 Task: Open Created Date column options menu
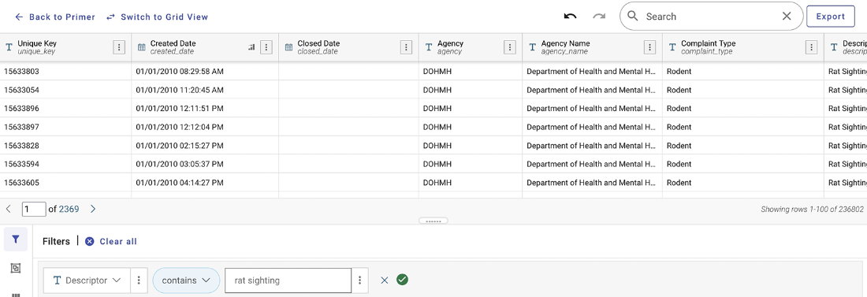click(266, 47)
